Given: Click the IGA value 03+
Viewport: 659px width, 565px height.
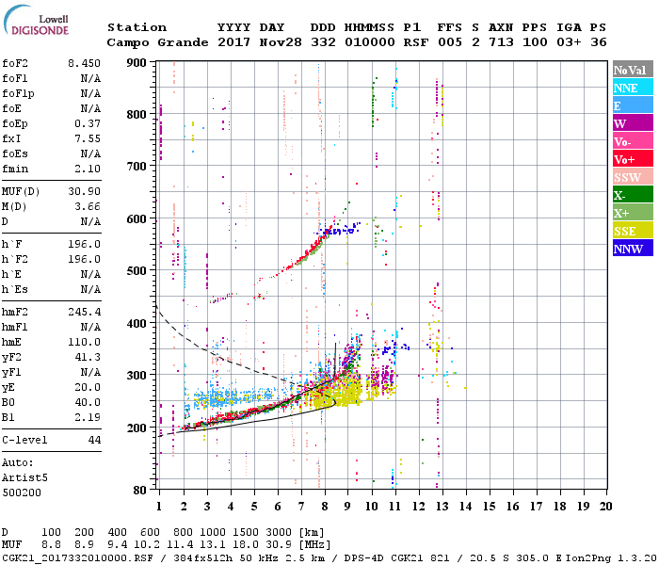Looking at the screenshot, I should pyautogui.click(x=569, y=42).
